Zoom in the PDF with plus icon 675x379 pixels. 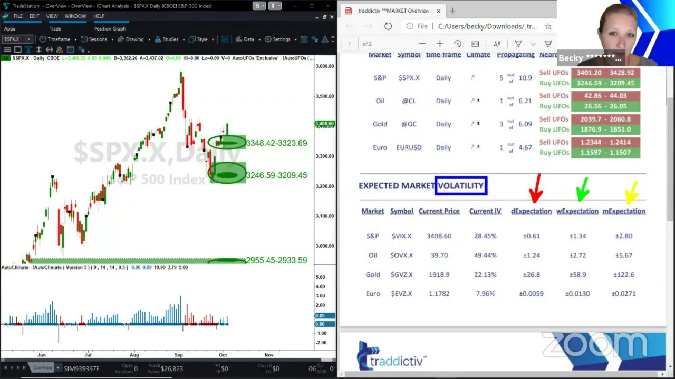click(x=440, y=44)
